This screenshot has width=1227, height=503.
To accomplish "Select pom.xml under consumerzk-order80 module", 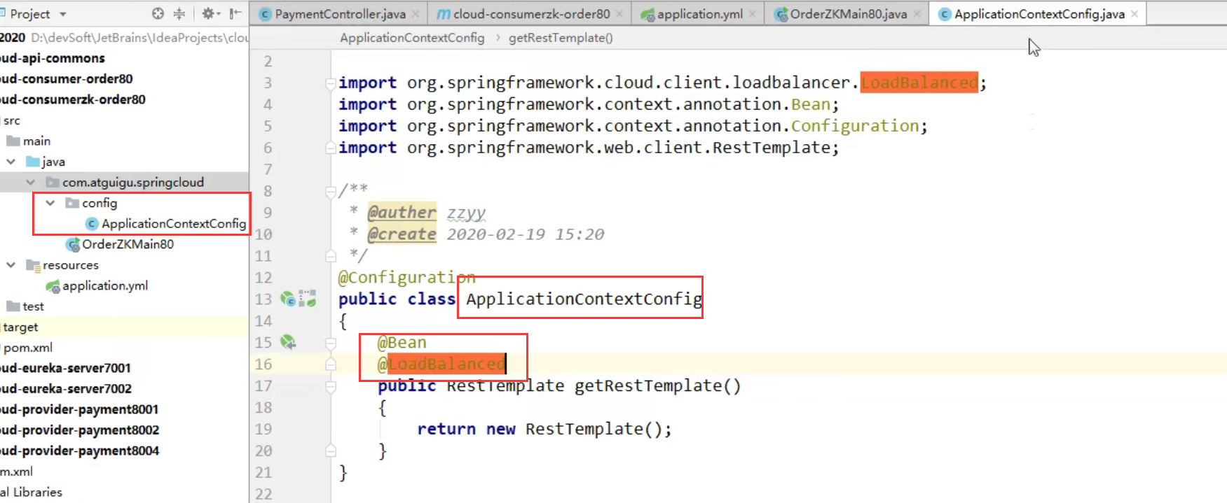I will click(27, 348).
